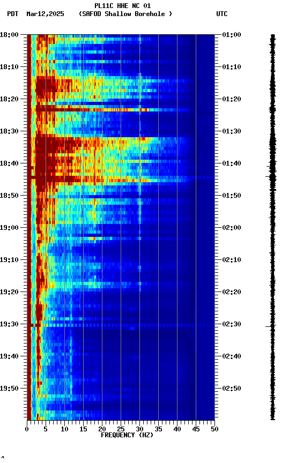Click the '40' frequency axis tick label
Viewport: 296px width, 463px height.
click(x=177, y=429)
